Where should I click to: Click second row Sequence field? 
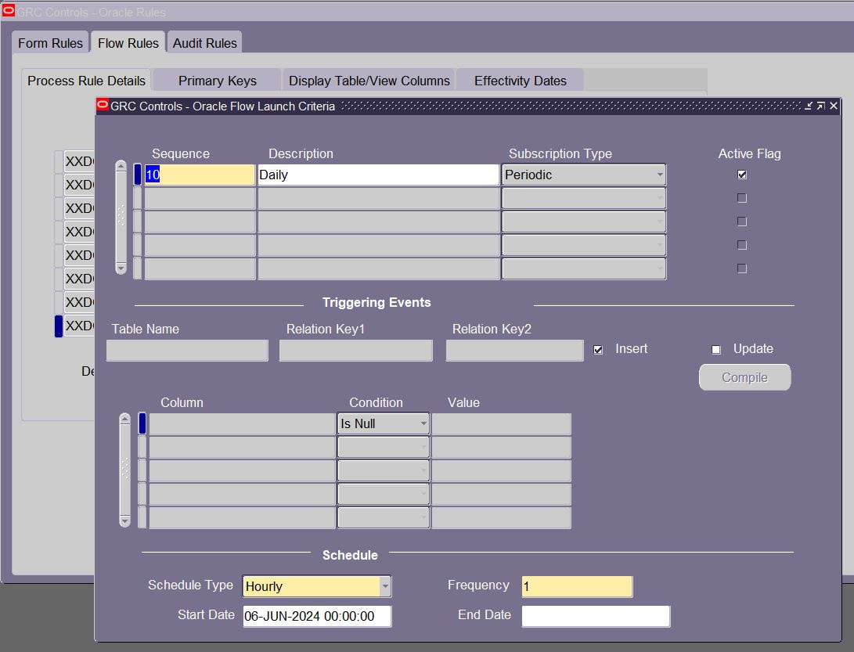(200, 198)
